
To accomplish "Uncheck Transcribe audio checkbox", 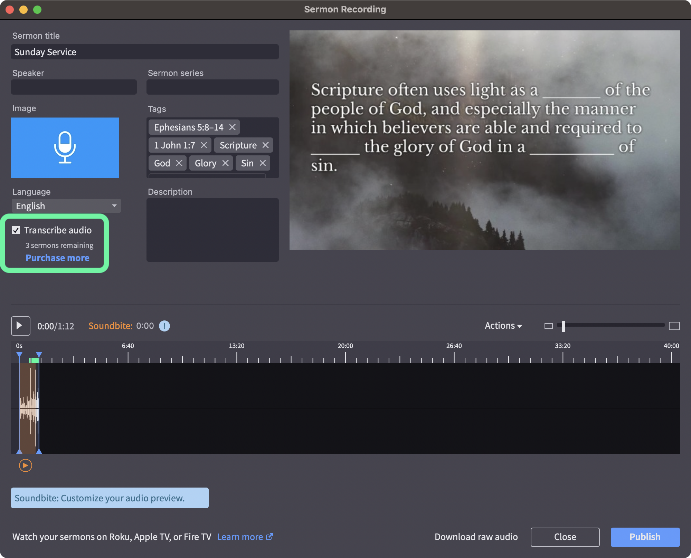I will point(16,230).
